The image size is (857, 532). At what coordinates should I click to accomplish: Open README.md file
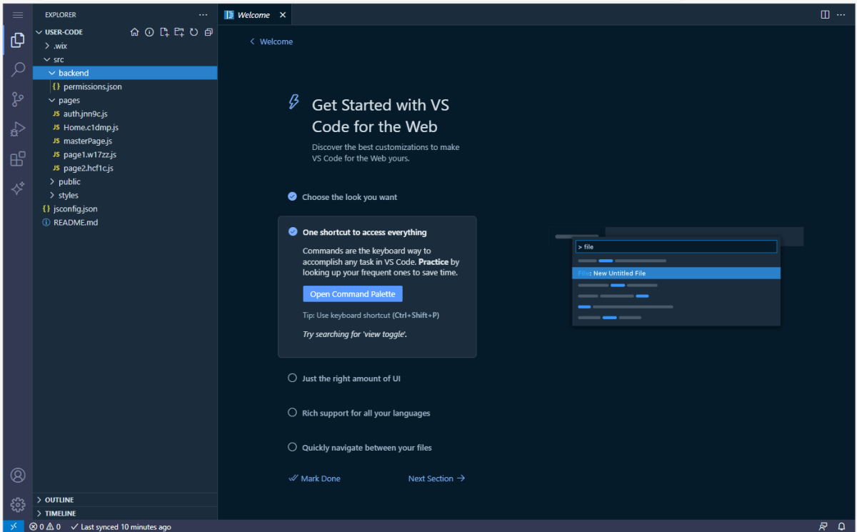pyautogui.click(x=125, y=222)
